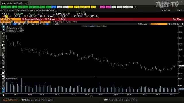Toggle the Track option above chart

tap(84, 26)
